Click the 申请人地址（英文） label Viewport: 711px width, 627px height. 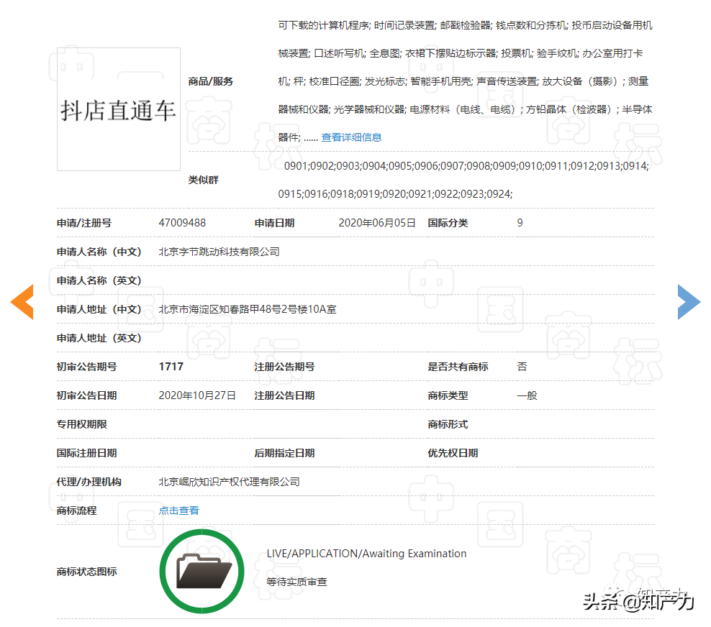click(x=99, y=338)
